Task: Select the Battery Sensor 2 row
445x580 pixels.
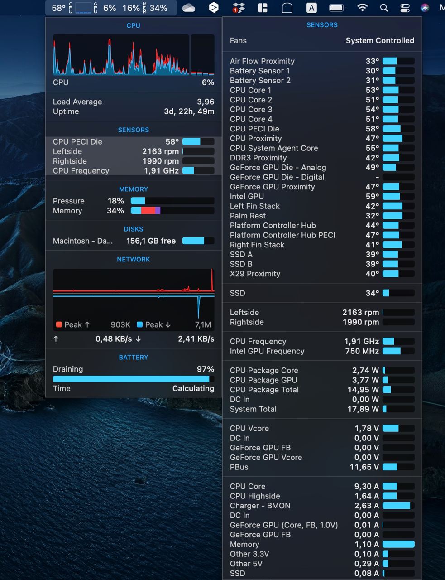Action: click(322, 81)
